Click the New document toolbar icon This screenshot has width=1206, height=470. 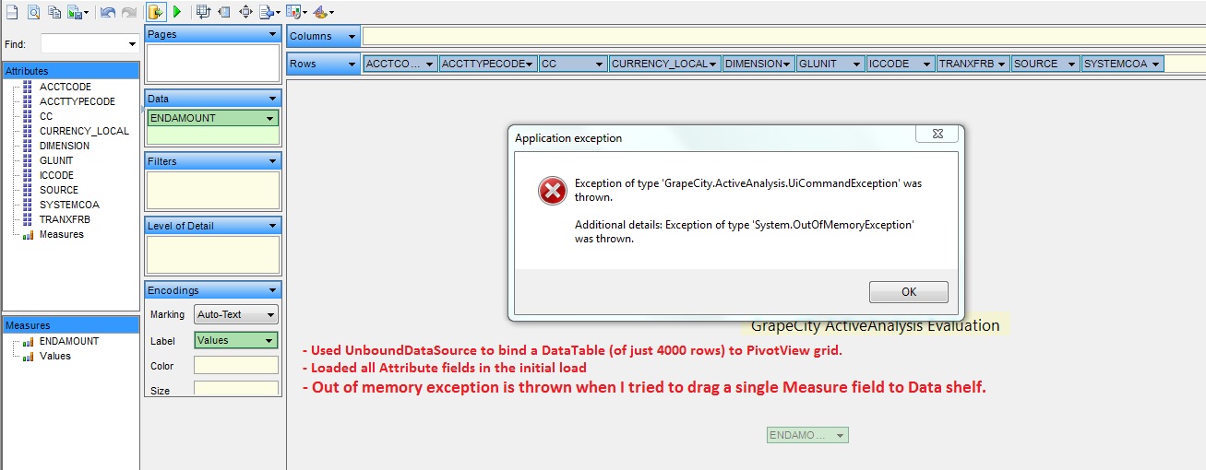(11, 12)
